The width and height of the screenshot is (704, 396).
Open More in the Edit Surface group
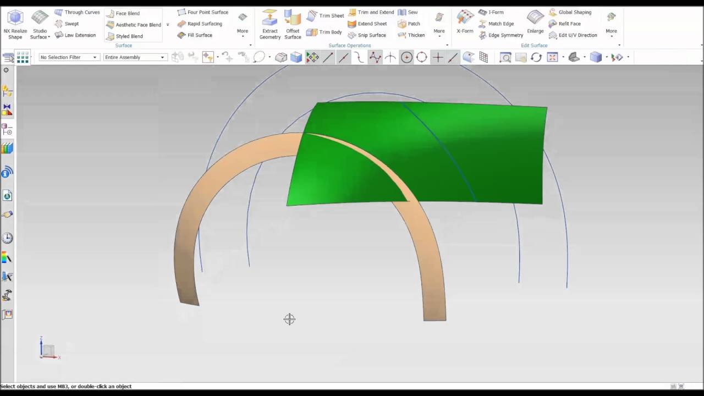click(611, 25)
